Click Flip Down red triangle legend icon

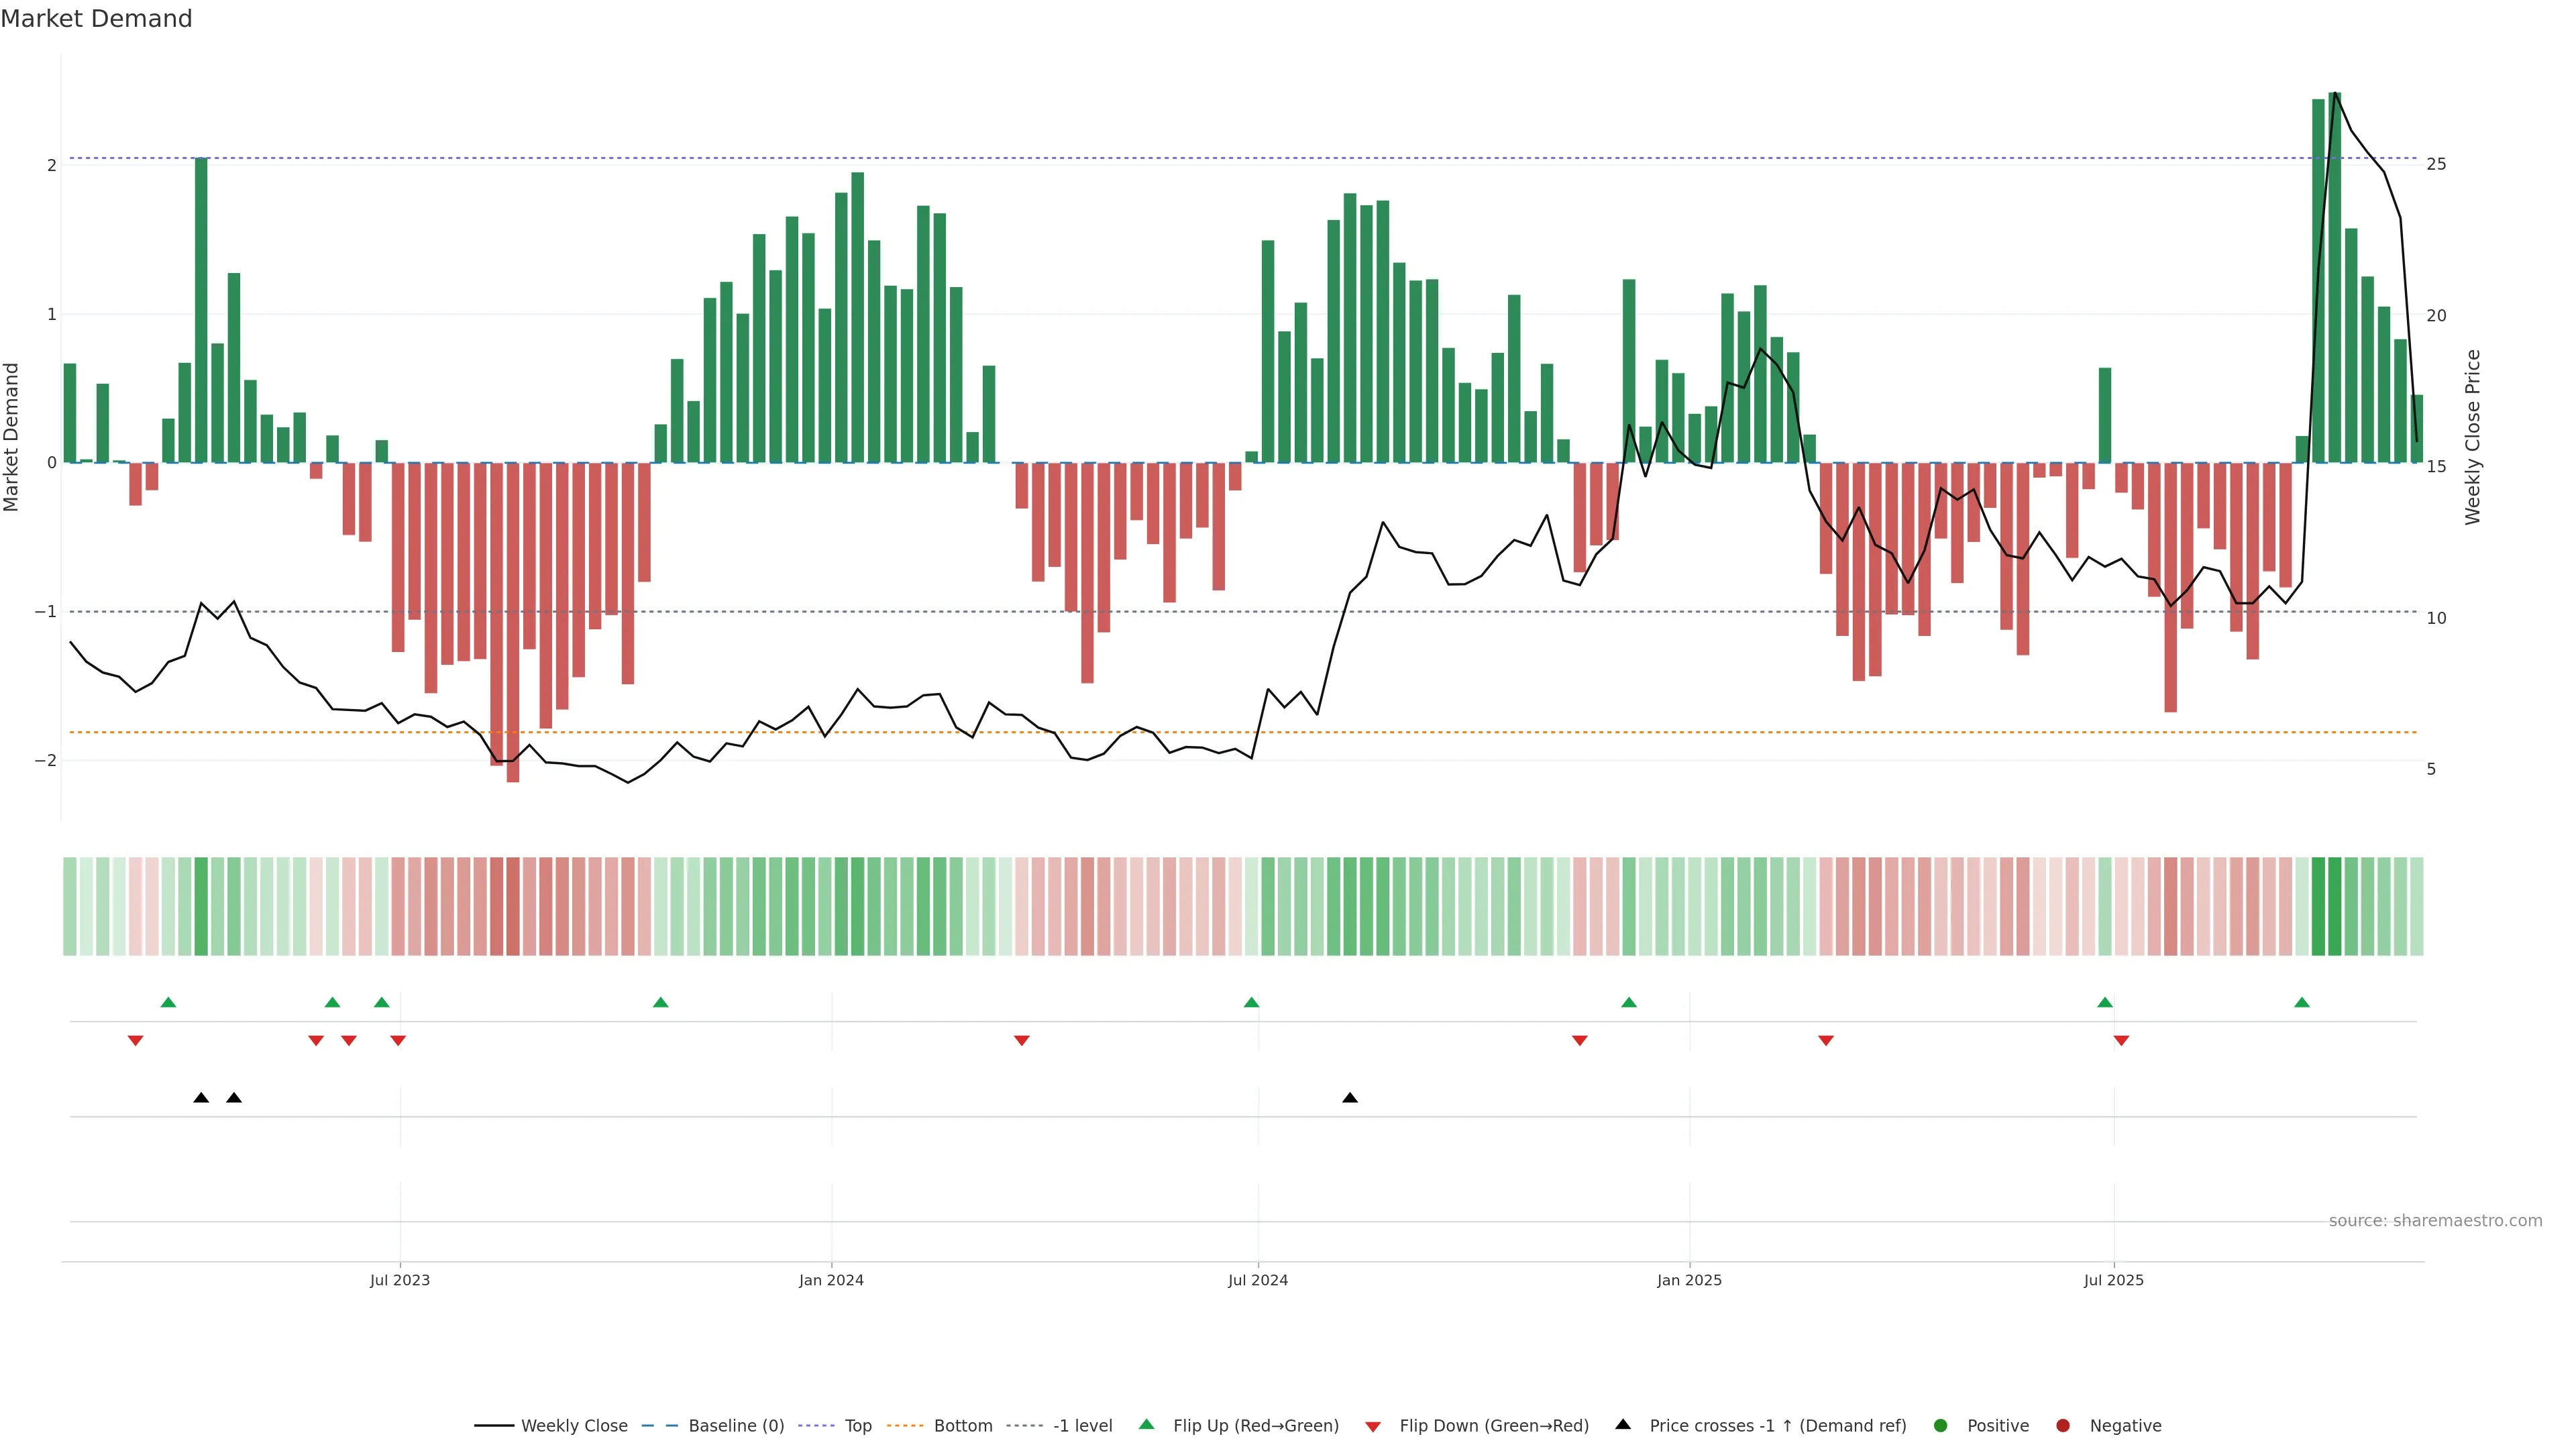point(1373,1427)
